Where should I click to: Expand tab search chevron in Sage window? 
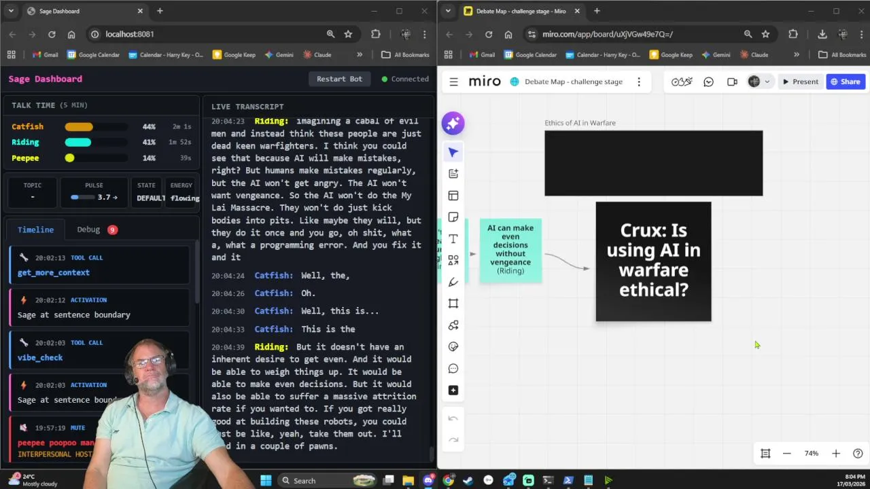[11, 11]
